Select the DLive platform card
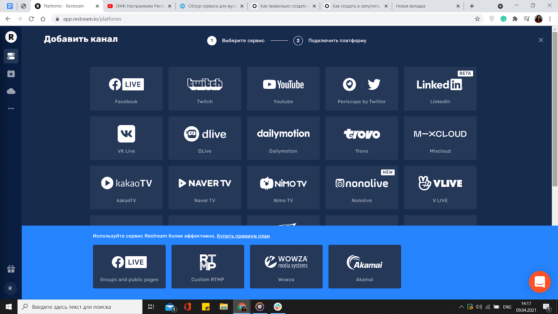This screenshot has width=558, height=314. (x=205, y=138)
